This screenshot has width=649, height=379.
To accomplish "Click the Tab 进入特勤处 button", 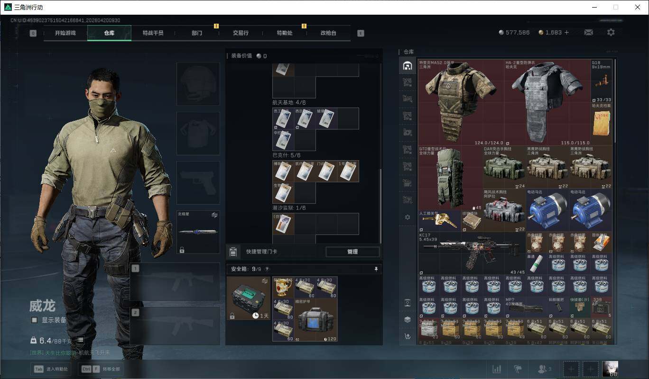I will tap(51, 369).
